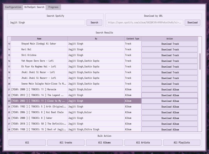This screenshot has height=154, width=209.
Task: Select 'Yeh Nayan Dare Dare - Lofi' cell
Action: [39, 61]
